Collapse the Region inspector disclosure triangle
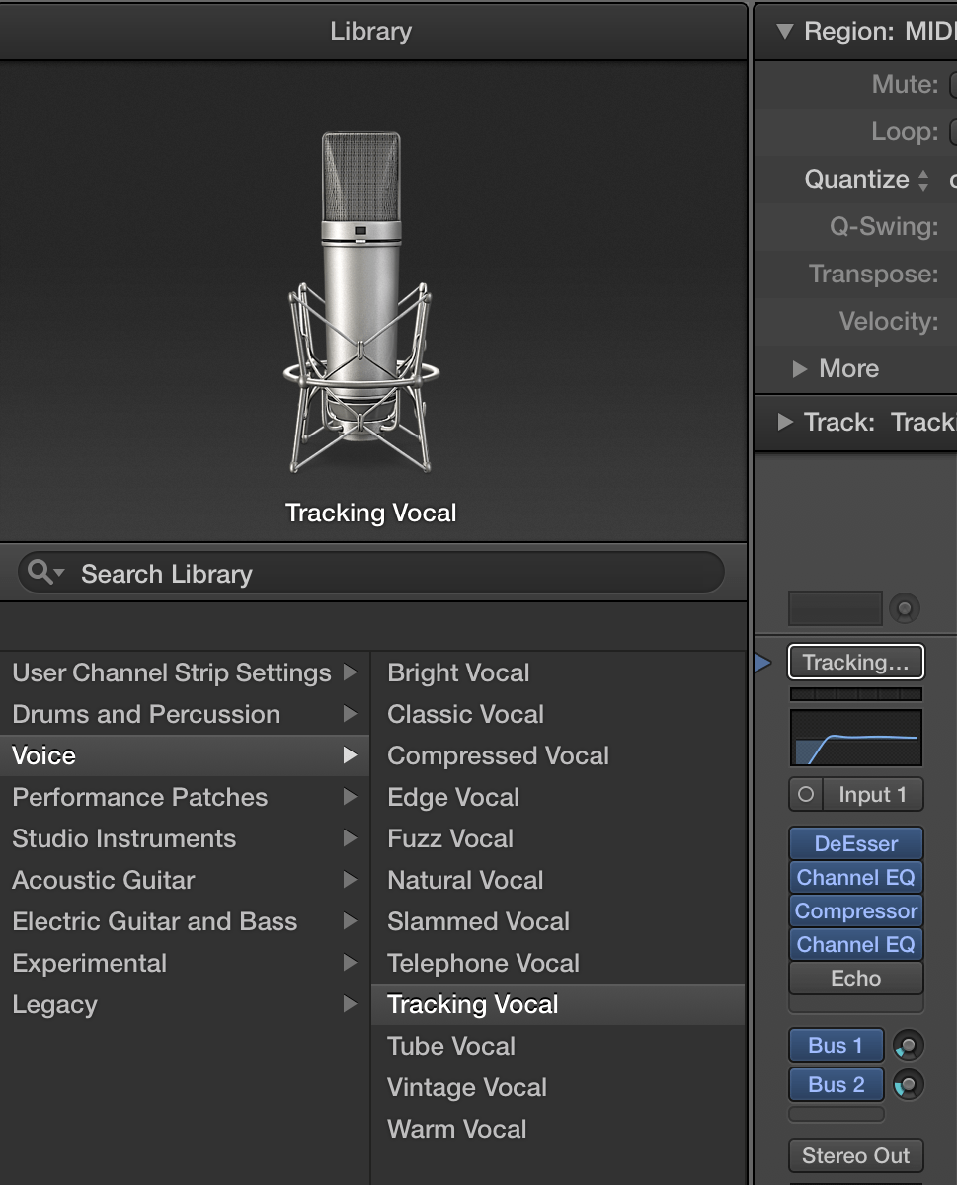Screen dimensions: 957x1185 [785, 31]
